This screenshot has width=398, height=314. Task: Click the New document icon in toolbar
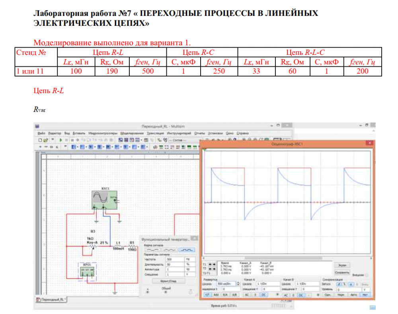(x=40, y=140)
